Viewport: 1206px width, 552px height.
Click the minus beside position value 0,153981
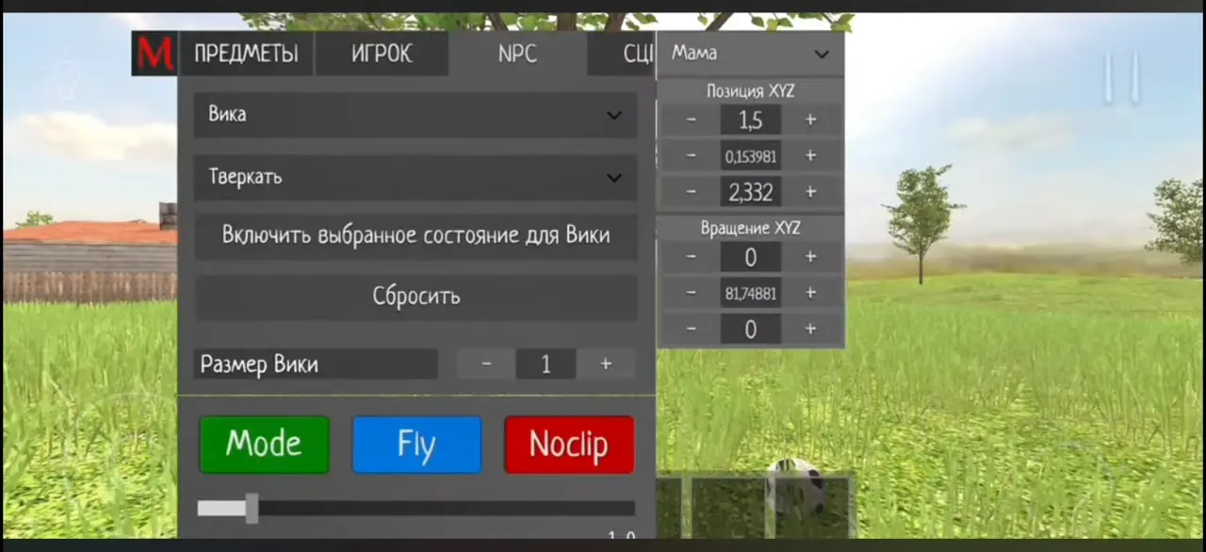coord(691,156)
